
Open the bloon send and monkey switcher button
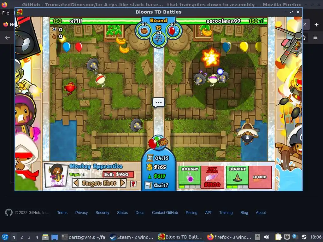click(158, 142)
